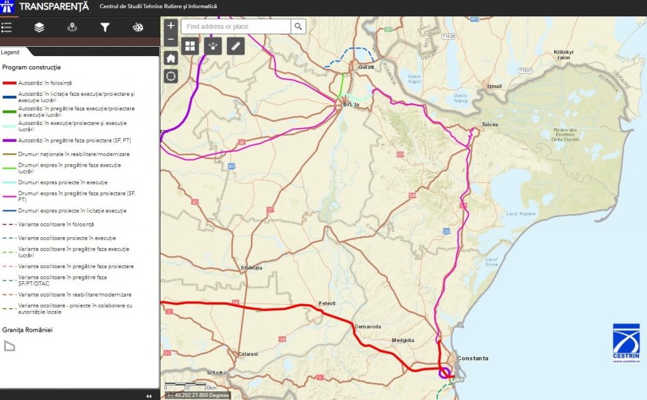Reset map to Home extent
The height and width of the screenshot is (400, 647).
171,58
